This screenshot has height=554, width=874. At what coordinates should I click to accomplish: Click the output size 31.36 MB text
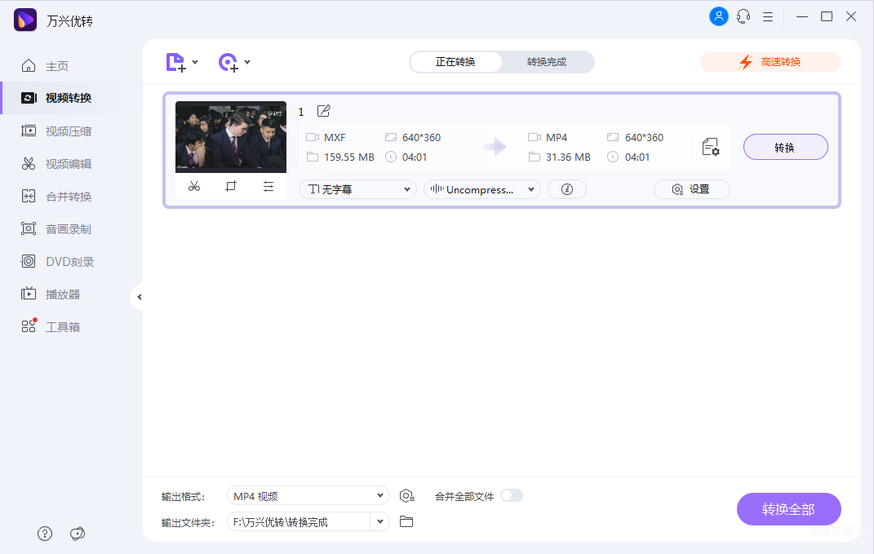pos(568,157)
